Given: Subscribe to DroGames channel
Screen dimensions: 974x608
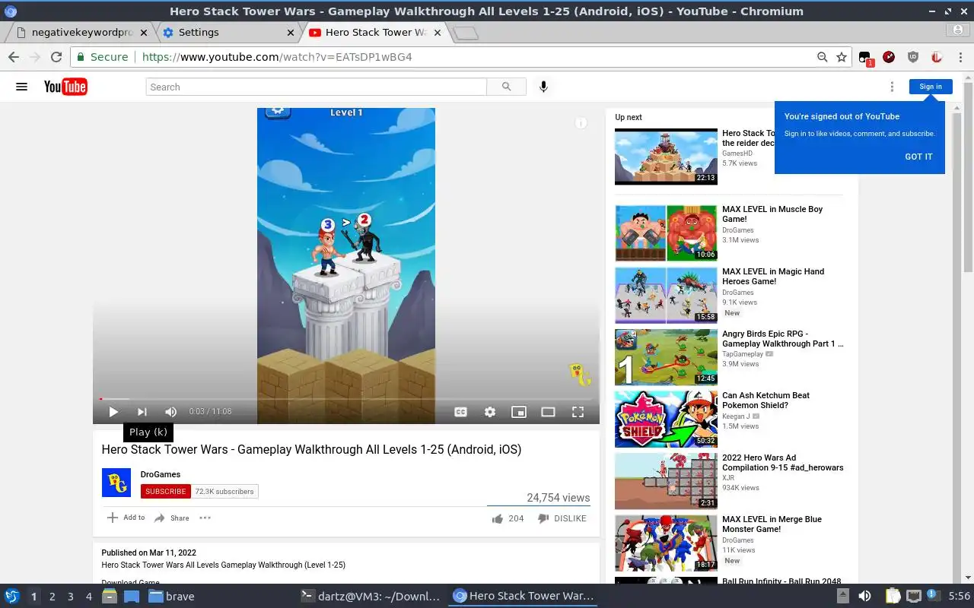Looking at the screenshot, I should click(x=165, y=492).
